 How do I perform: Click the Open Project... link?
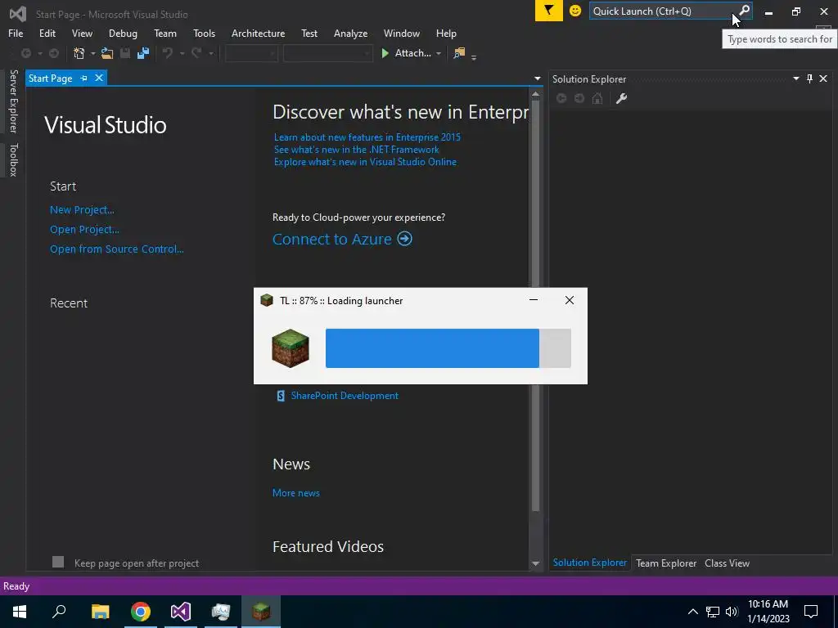pos(84,230)
